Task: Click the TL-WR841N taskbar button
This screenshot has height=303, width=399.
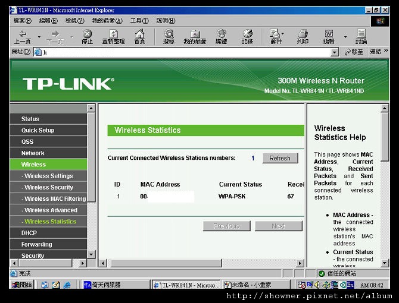Action: tap(186, 285)
